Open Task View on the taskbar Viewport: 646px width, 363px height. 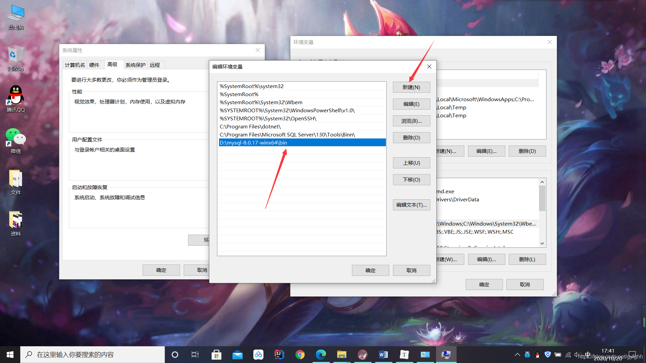pos(195,355)
